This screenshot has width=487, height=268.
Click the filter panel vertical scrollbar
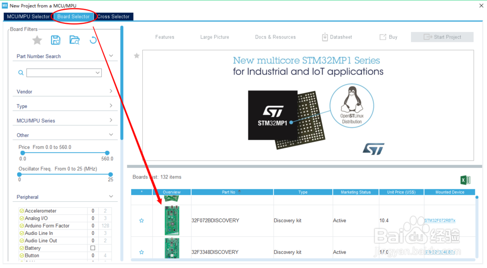point(122,83)
